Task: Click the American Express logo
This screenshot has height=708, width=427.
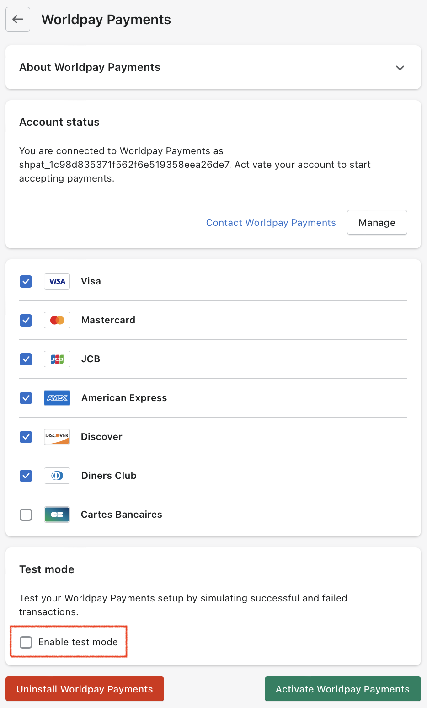Action: tap(57, 398)
